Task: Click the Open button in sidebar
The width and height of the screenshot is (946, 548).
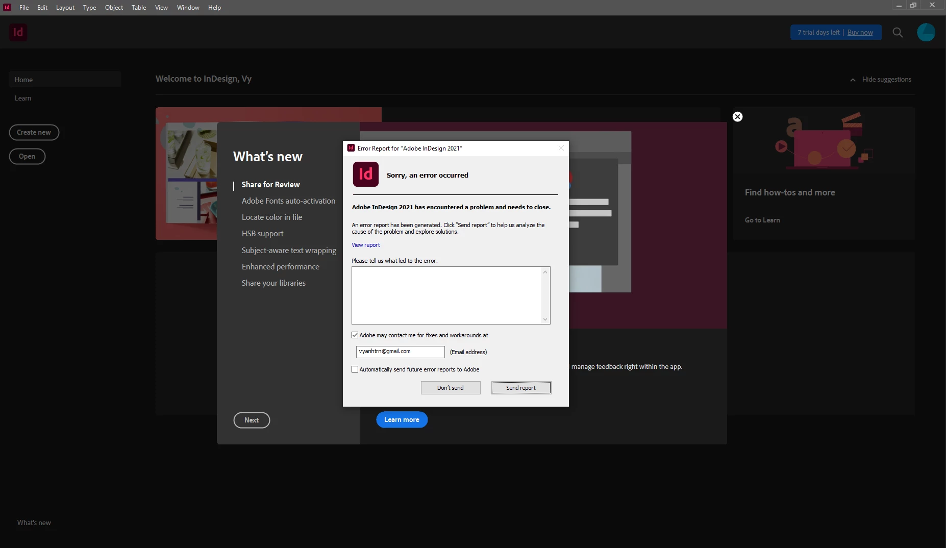Action: [27, 156]
